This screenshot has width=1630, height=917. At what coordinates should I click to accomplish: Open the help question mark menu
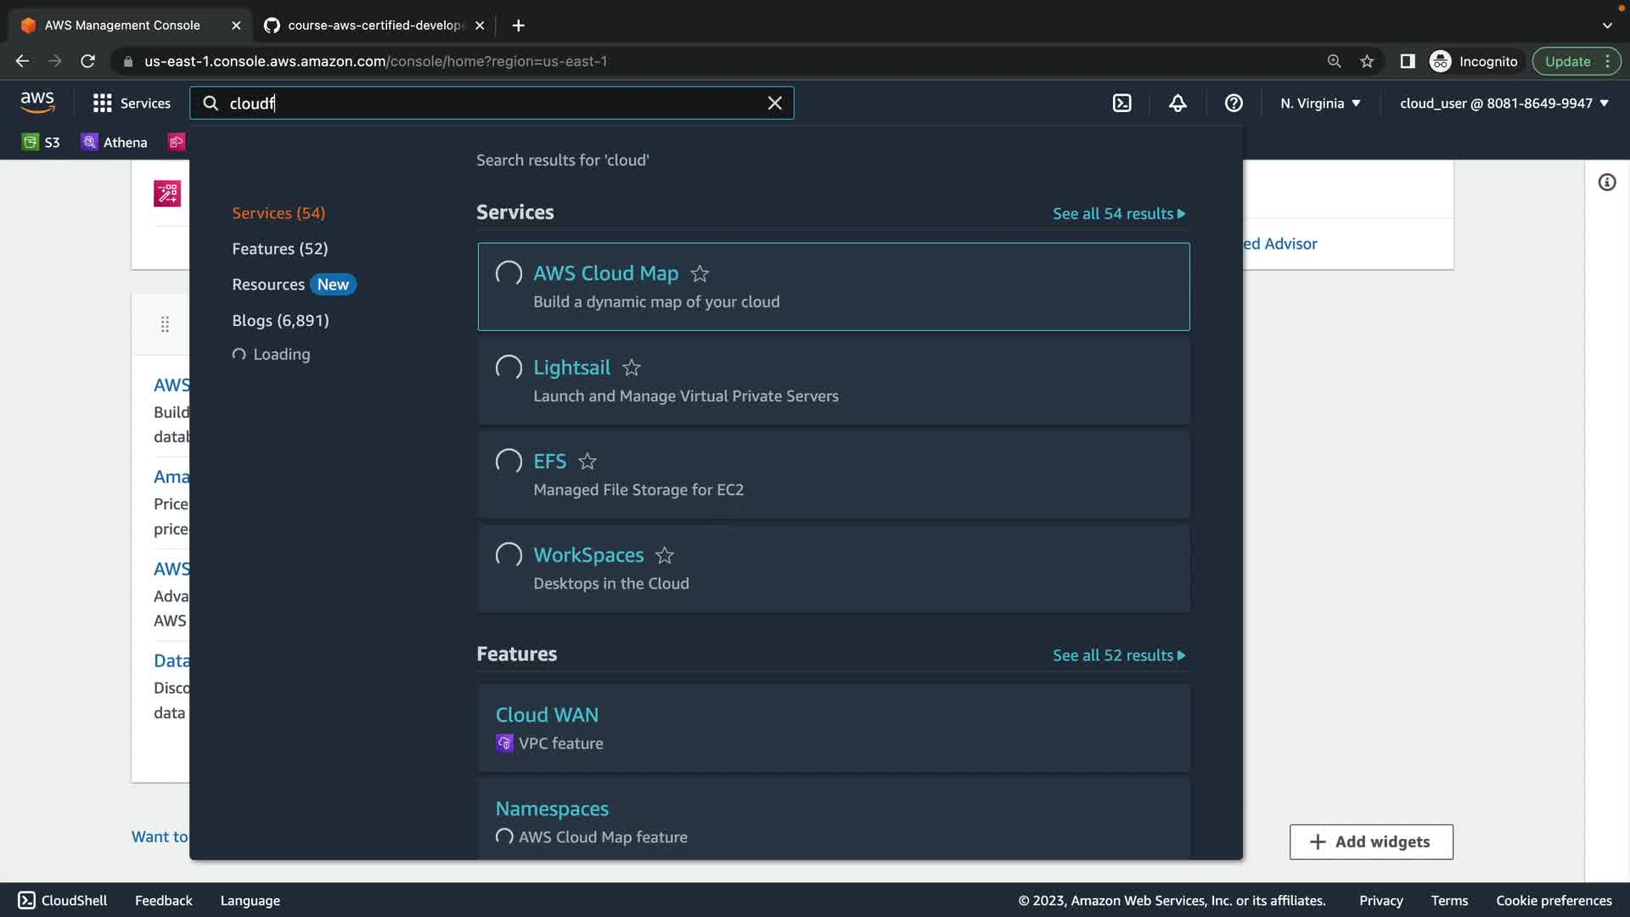(x=1234, y=103)
